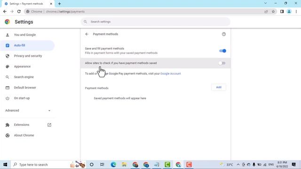Open the side panel icon
The width and height of the screenshot is (301, 169).
282,11
